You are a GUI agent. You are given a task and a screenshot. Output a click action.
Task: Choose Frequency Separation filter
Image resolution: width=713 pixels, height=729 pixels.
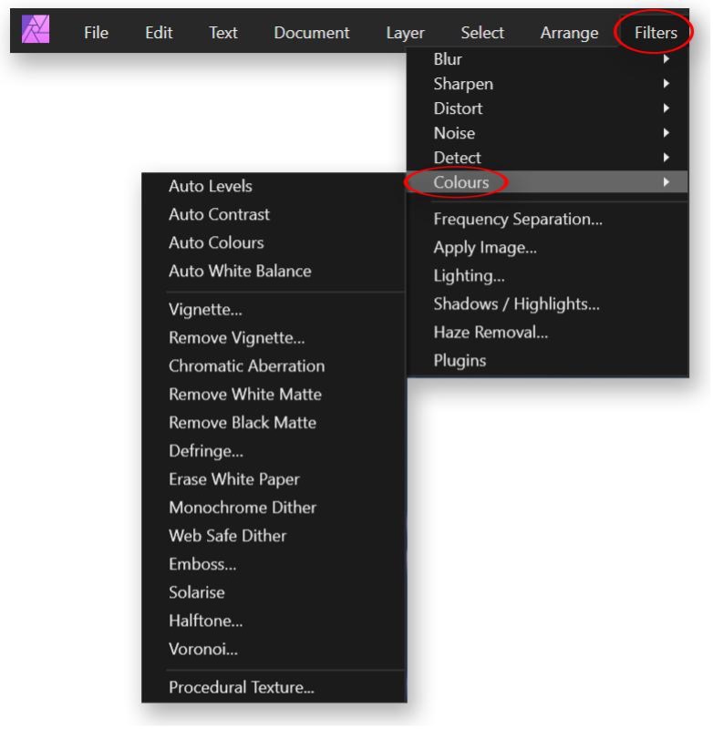pos(519,220)
